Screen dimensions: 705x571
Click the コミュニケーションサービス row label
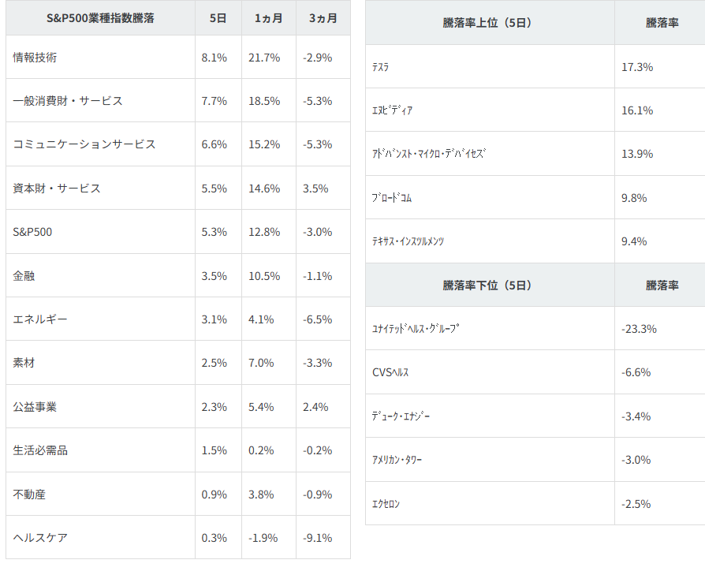point(84,144)
